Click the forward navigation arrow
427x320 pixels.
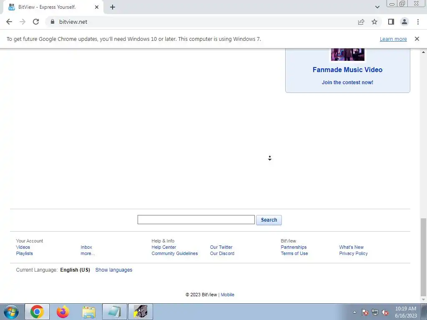click(23, 22)
